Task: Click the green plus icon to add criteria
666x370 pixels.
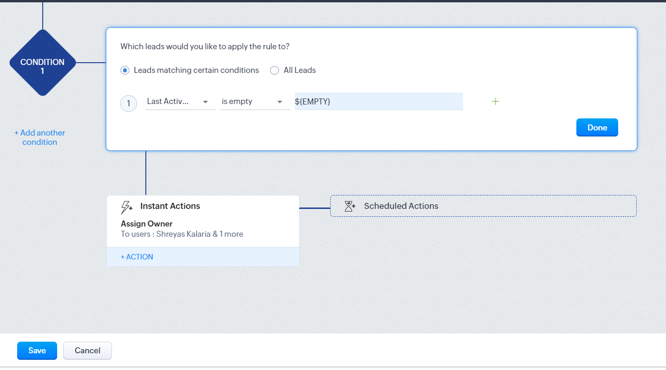Action: click(496, 101)
